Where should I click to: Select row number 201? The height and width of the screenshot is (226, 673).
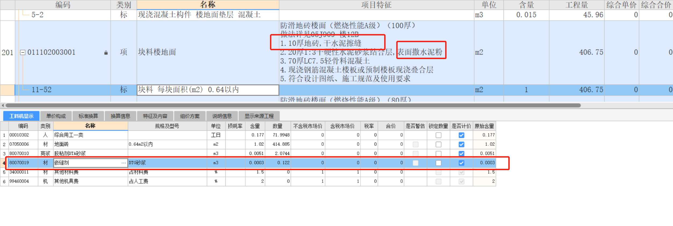click(x=8, y=52)
